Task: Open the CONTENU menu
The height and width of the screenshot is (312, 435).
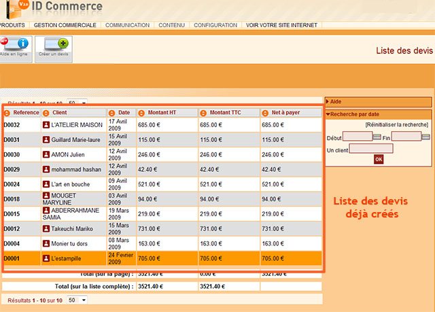Action: pyautogui.click(x=171, y=25)
